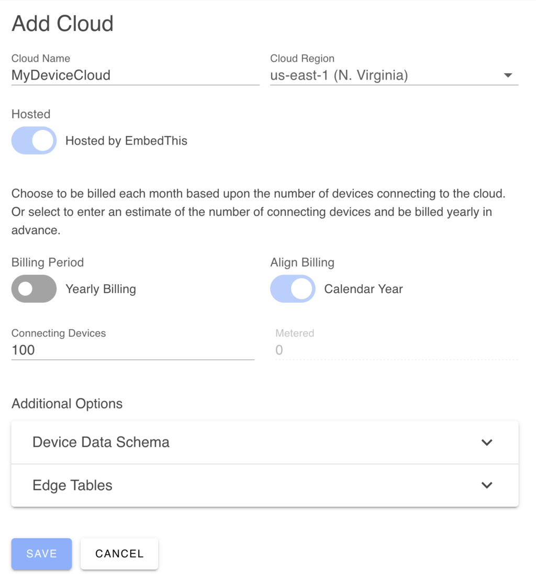Select the Connecting Devices field

tap(131, 350)
